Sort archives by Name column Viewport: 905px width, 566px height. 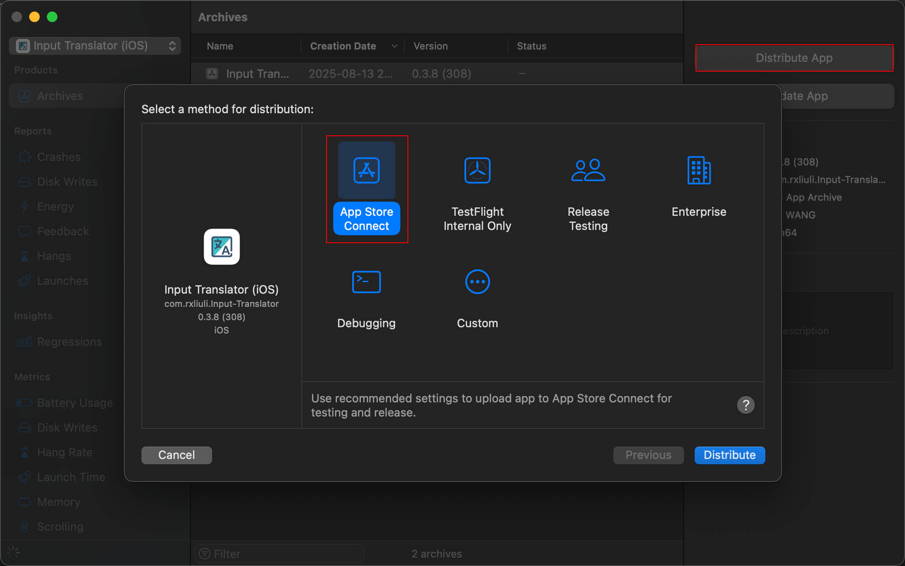pos(220,46)
